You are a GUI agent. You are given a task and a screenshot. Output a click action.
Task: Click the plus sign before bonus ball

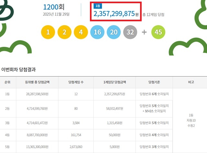pyautogui.click(x=144, y=32)
